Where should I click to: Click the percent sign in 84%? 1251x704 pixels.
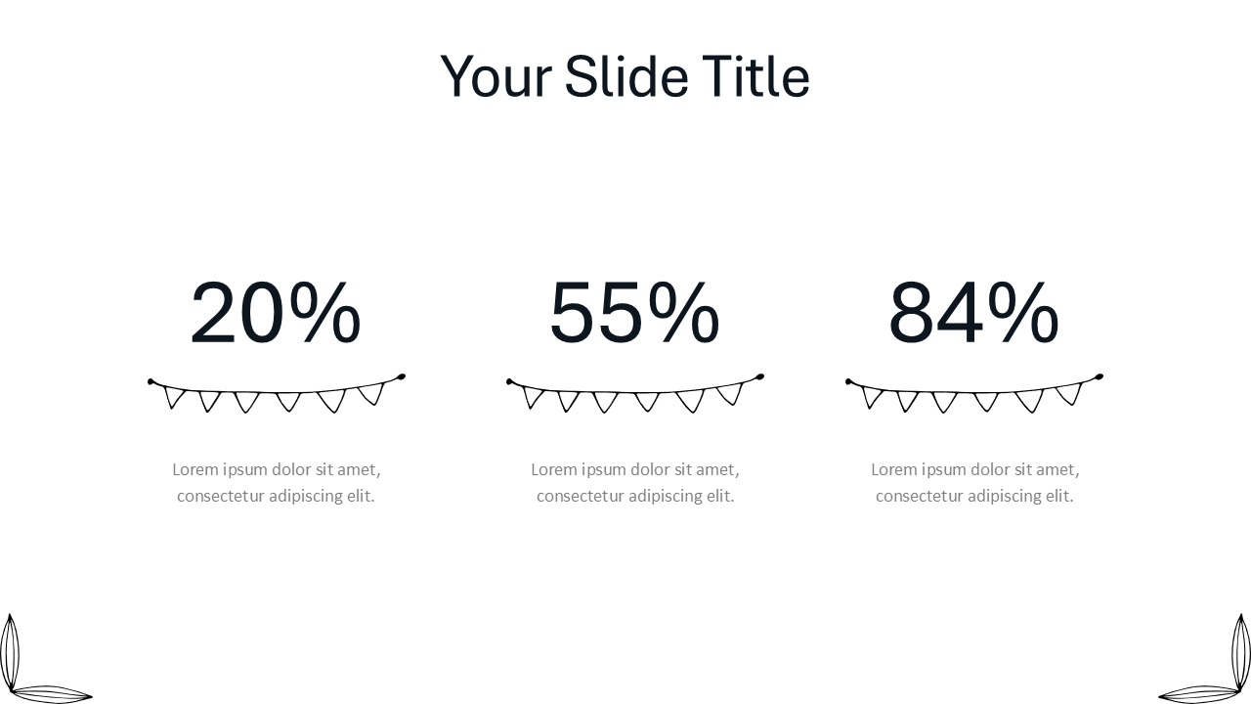1023,314
